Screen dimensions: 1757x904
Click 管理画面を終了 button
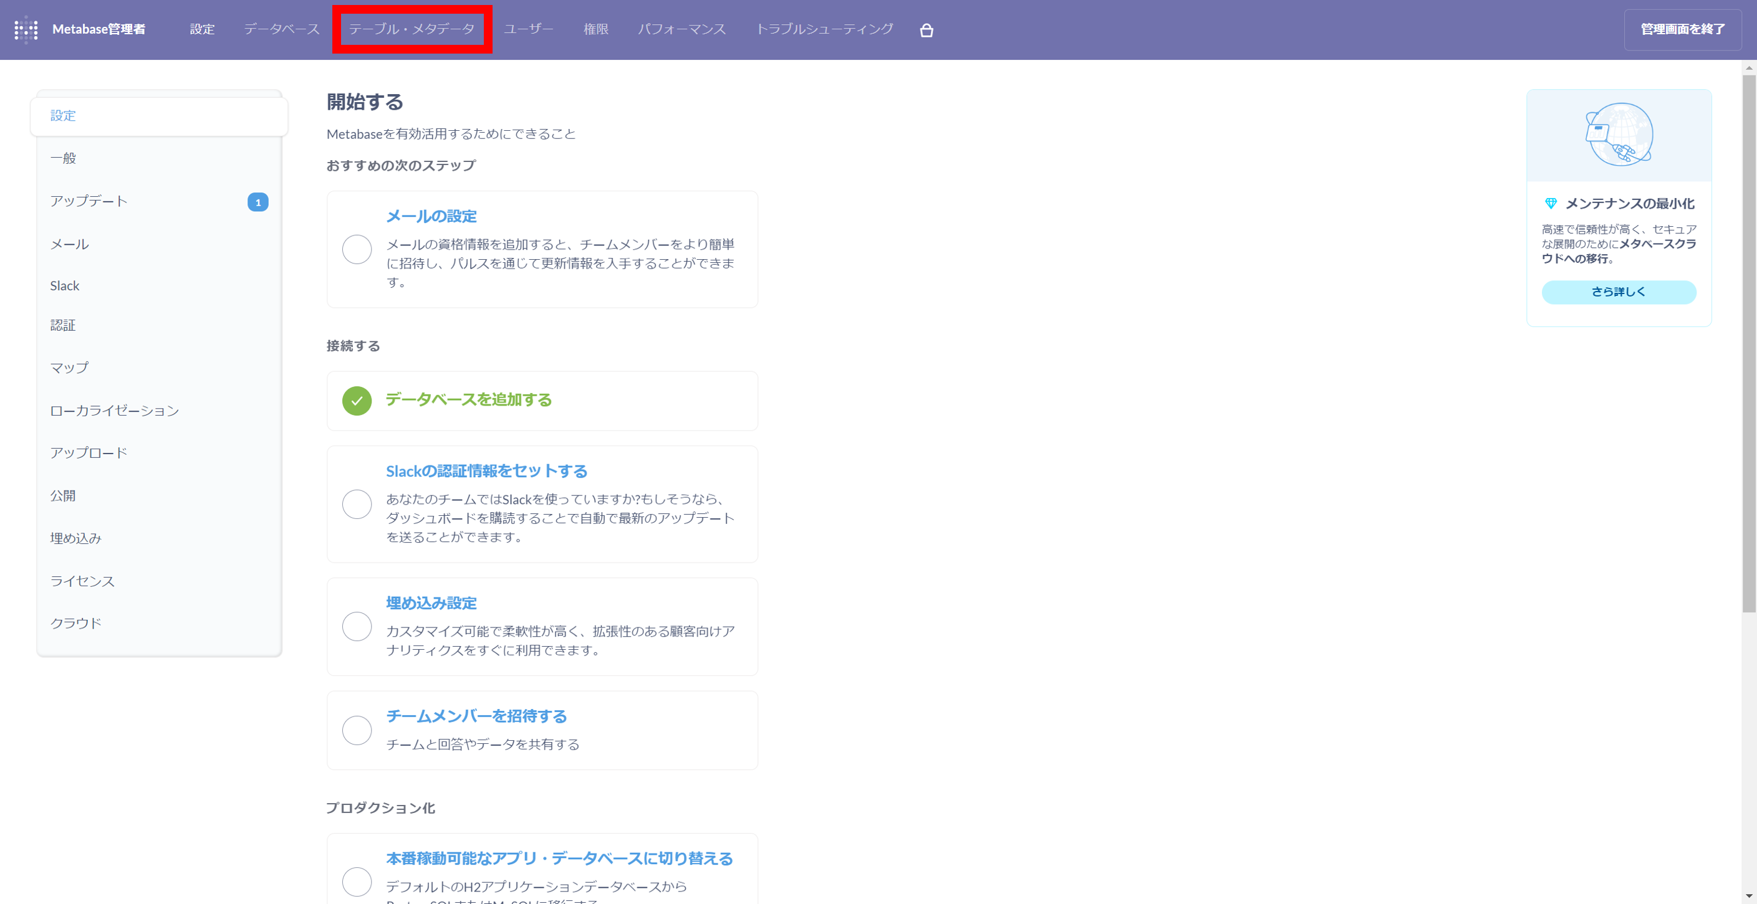(x=1683, y=29)
